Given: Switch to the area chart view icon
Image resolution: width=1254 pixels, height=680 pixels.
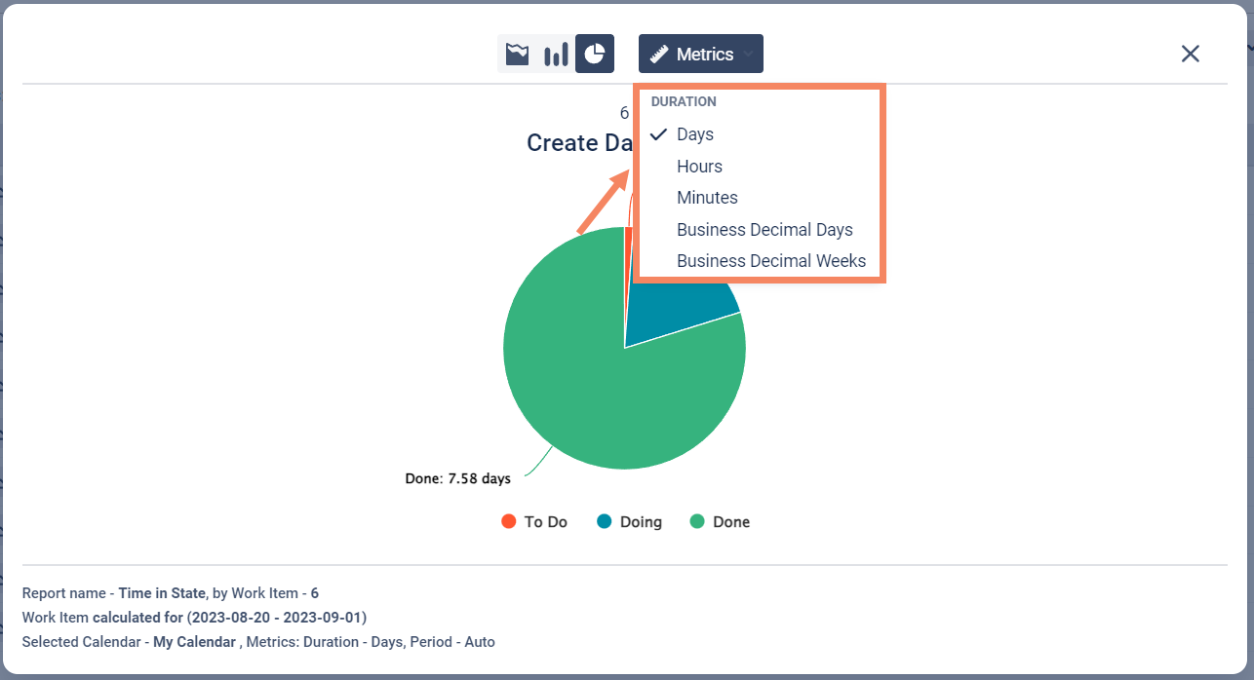Looking at the screenshot, I should point(517,55).
